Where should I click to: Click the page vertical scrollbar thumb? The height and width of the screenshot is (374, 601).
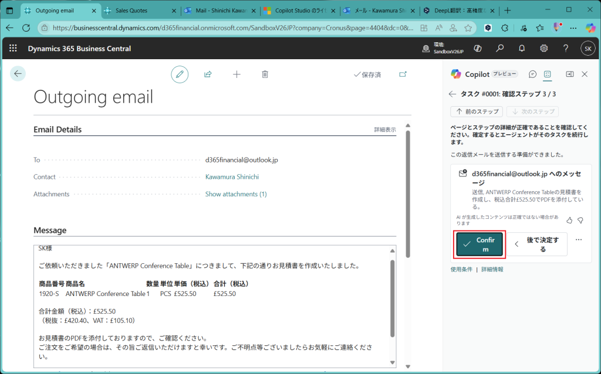click(408, 194)
